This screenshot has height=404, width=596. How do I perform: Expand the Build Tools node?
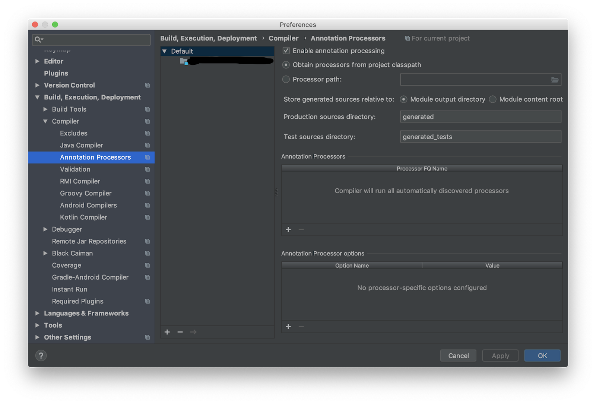coord(45,109)
